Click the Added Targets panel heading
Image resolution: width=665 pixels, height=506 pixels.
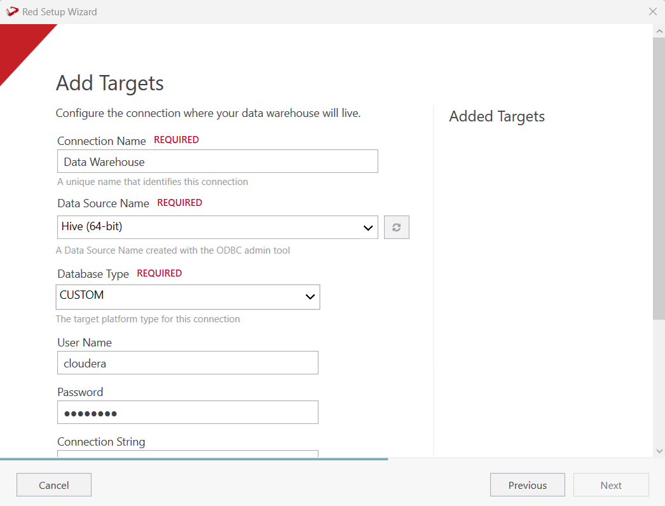pyautogui.click(x=497, y=116)
